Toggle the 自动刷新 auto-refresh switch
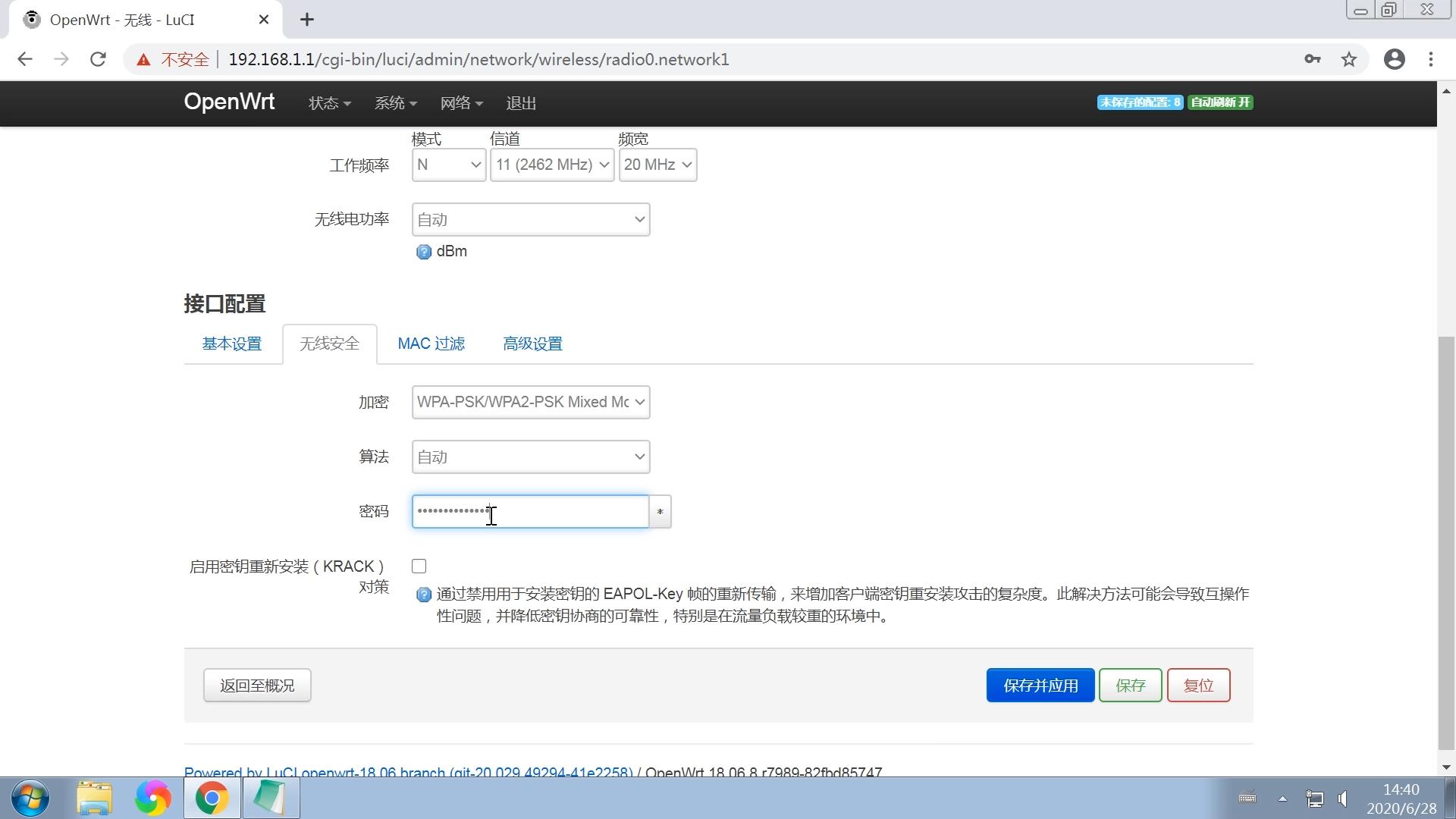Viewport: 1456px width, 819px height. [1219, 102]
